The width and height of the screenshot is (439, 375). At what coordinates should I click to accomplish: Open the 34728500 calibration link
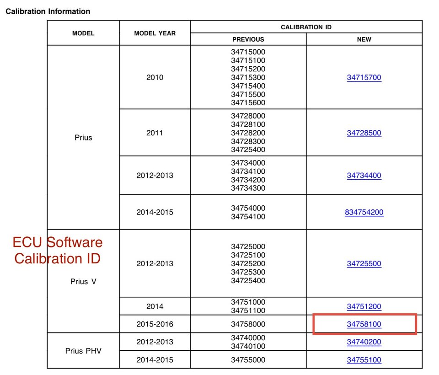[364, 133]
